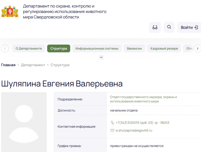Select the Структура tab

pyautogui.click(x=59, y=48)
